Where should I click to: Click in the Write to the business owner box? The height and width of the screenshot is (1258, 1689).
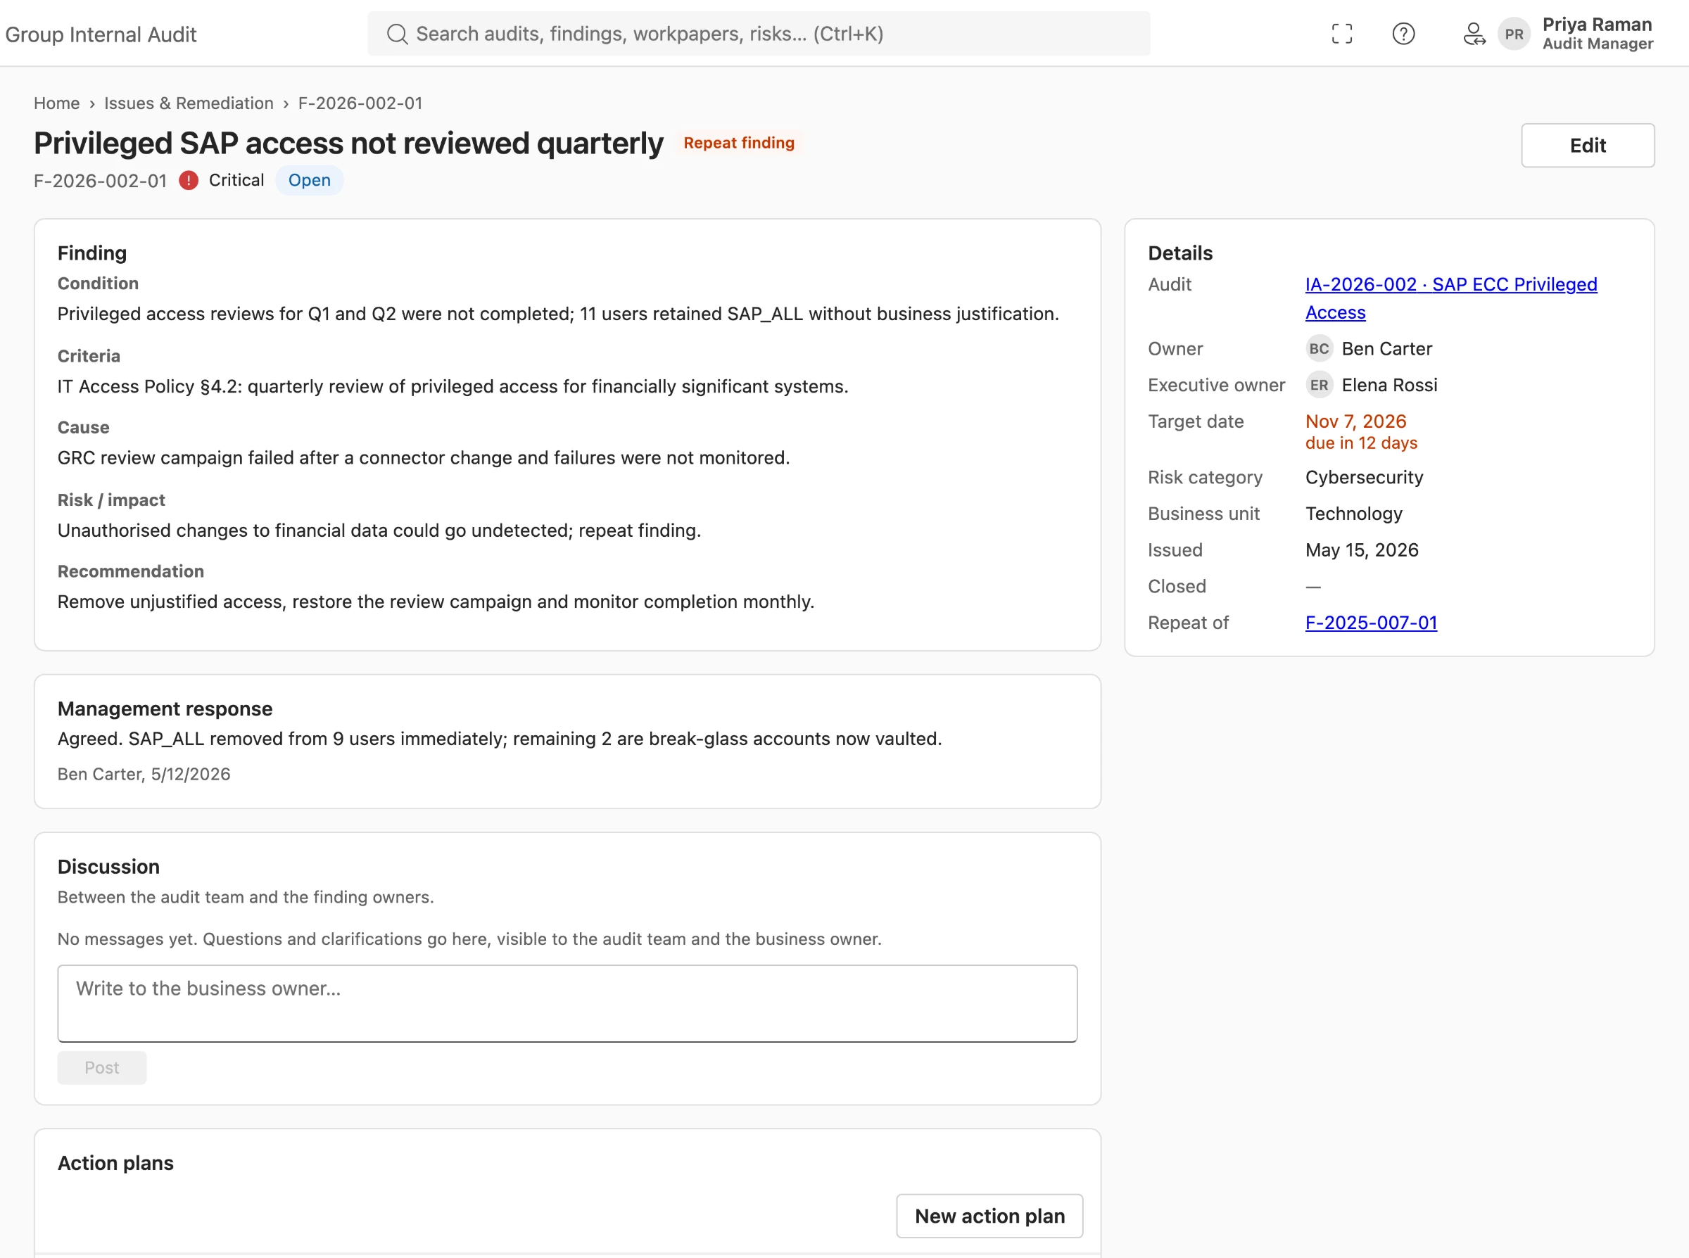pos(567,1004)
